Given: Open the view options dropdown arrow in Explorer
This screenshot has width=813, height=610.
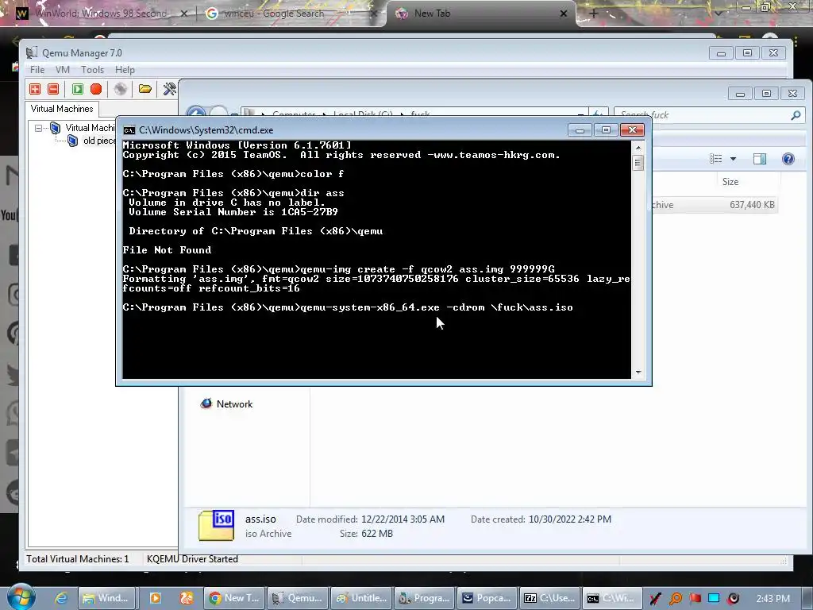Looking at the screenshot, I should 733,159.
